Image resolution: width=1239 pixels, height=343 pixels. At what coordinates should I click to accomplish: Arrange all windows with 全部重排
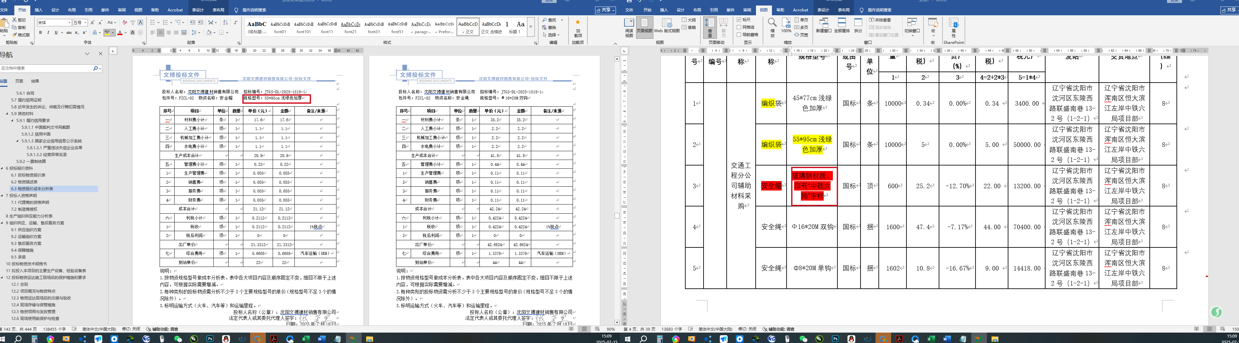pyautogui.click(x=842, y=25)
